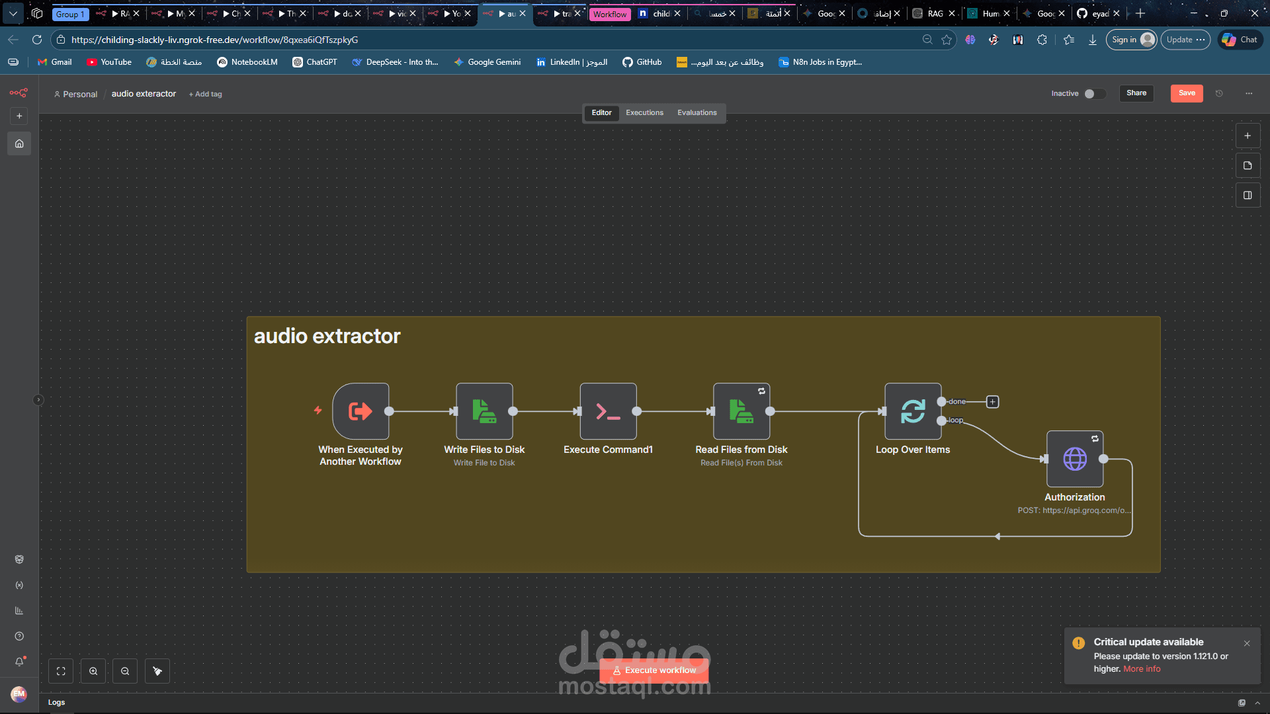This screenshot has height=714, width=1270.
Task: Expand the Logs panel chevron
Action: pos(1257,703)
